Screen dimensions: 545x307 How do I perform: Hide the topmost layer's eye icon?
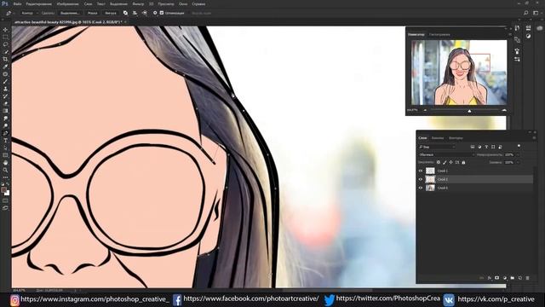pyautogui.click(x=420, y=171)
